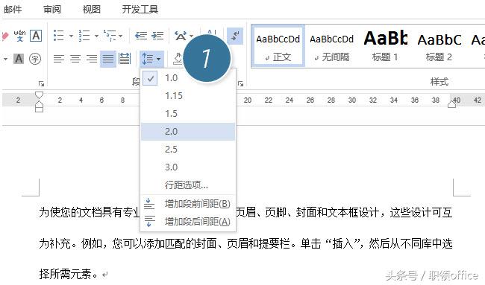Select line spacing 1.0
The image size is (485, 285).
pyautogui.click(x=188, y=78)
